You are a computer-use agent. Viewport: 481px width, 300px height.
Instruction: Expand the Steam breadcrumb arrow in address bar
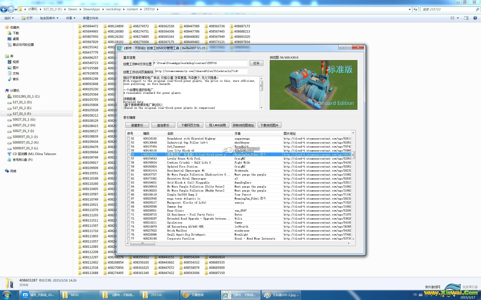80,9
